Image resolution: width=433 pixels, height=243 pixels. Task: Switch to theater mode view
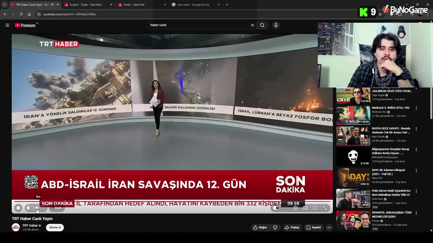coord(305,208)
